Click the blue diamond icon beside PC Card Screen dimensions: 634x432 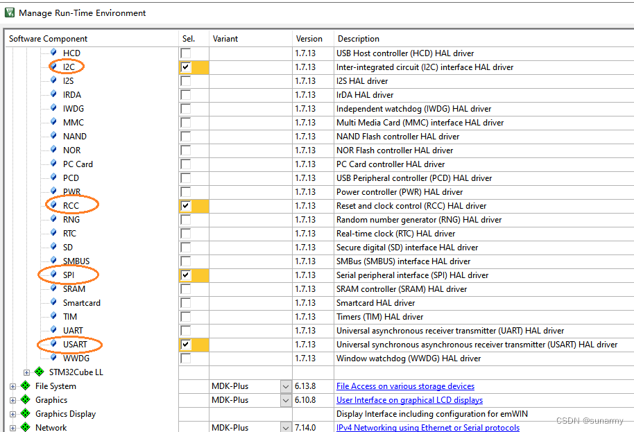pos(53,163)
